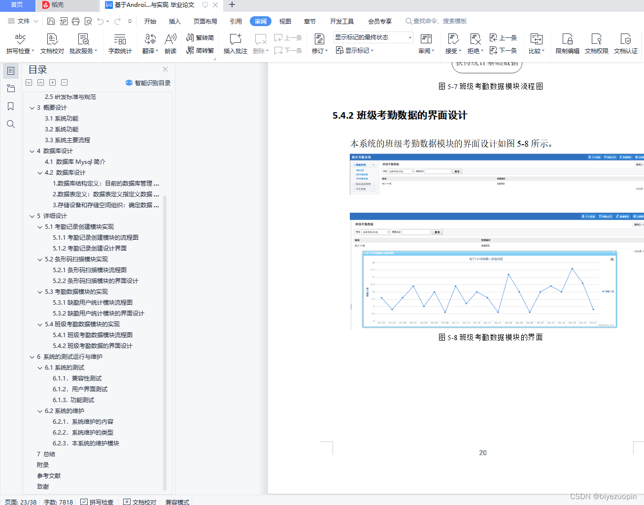644x505 pixels.
Task: Click the outline panel vertical scrollbar
Action: [165, 342]
